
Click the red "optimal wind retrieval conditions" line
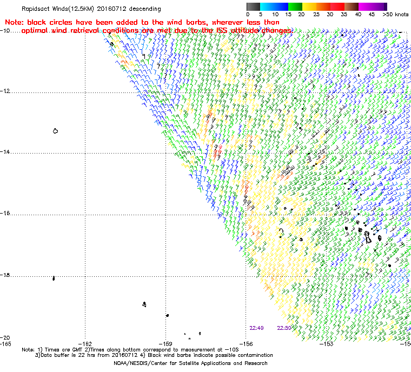click(156, 31)
